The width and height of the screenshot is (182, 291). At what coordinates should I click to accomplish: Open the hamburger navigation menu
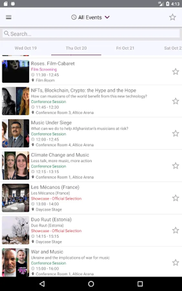(8, 17)
